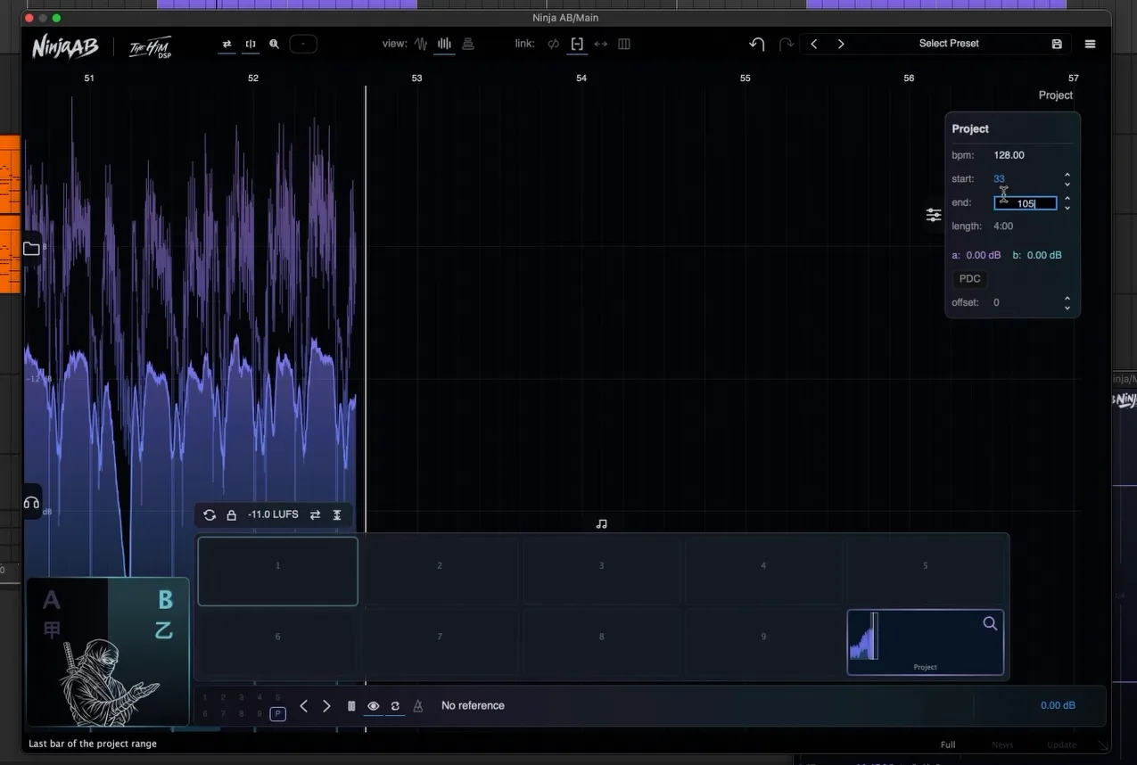Screen dimensions: 1137x765
Task: Open the folder icon on left edge
Action: pos(31,249)
